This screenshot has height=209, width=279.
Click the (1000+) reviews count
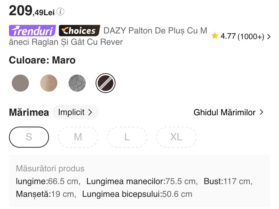click(x=251, y=36)
